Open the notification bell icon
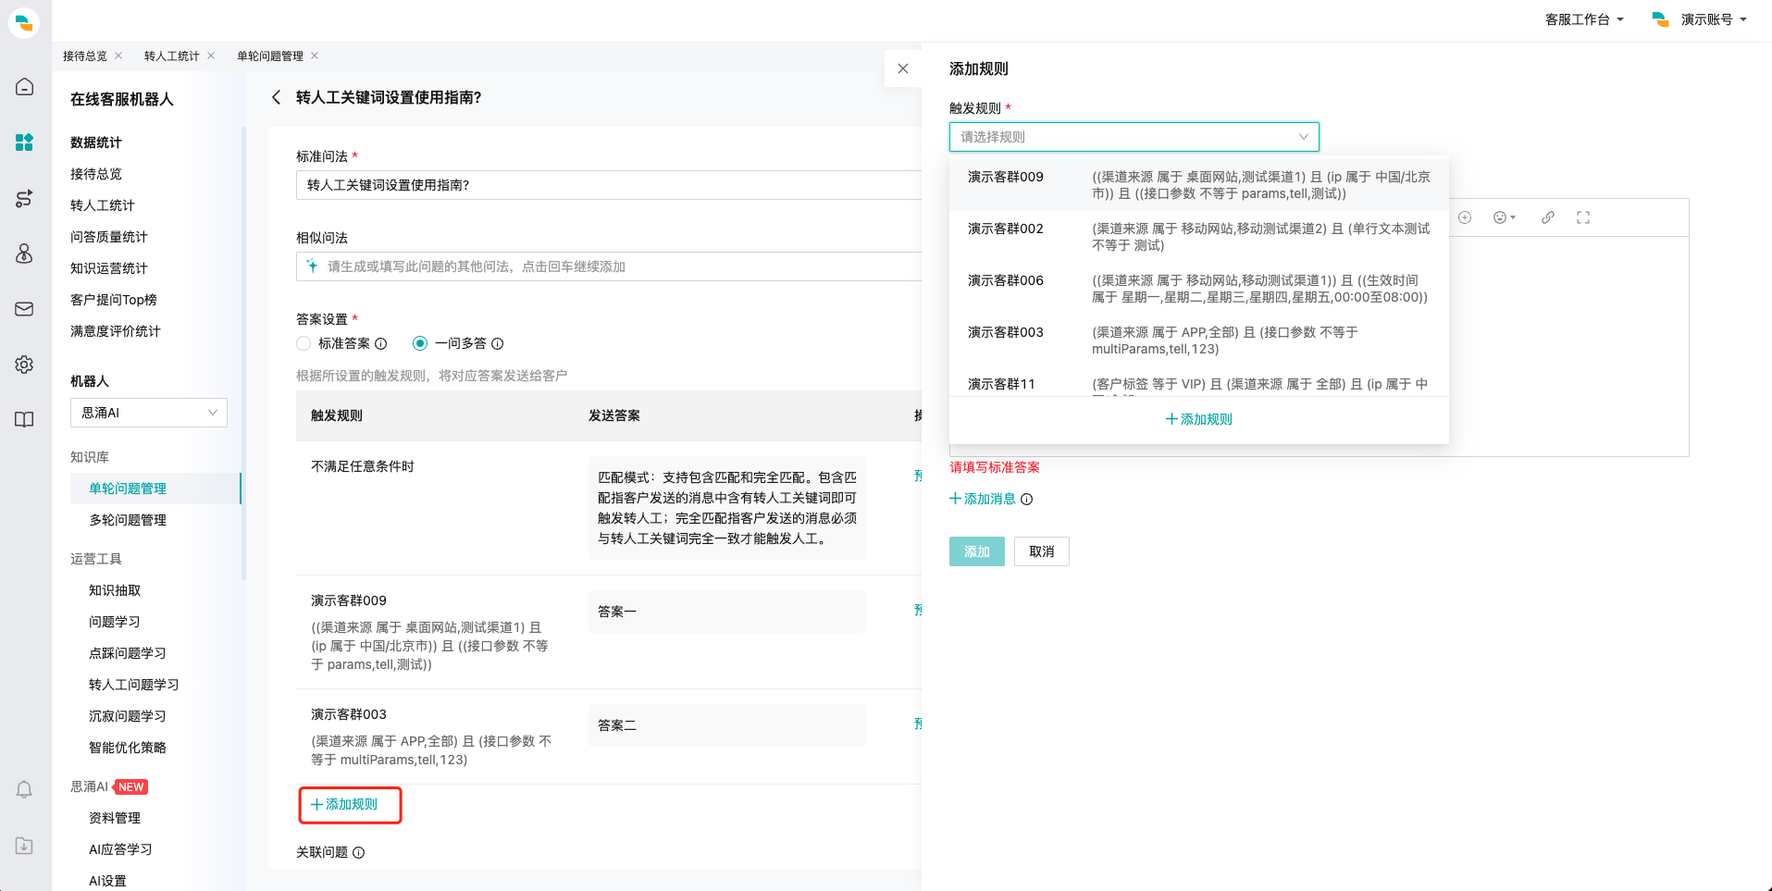The width and height of the screenshot is (1772, 891). (25, 789)
